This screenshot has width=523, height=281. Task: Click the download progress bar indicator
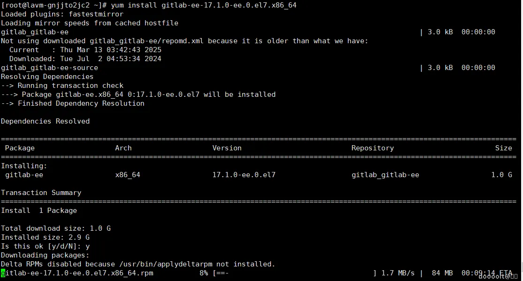click(295, 273)
